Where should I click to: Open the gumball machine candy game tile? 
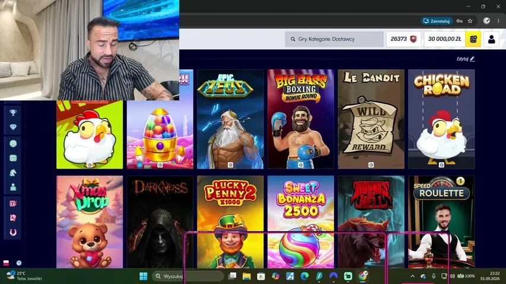click(x=160, y=134)
